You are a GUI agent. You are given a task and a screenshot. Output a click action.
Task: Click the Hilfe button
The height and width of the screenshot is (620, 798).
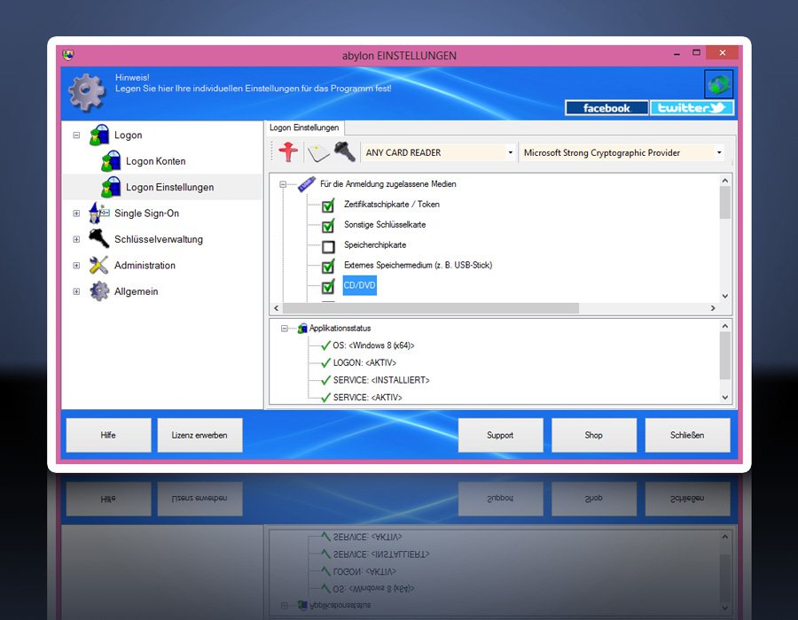pos(108,435)
